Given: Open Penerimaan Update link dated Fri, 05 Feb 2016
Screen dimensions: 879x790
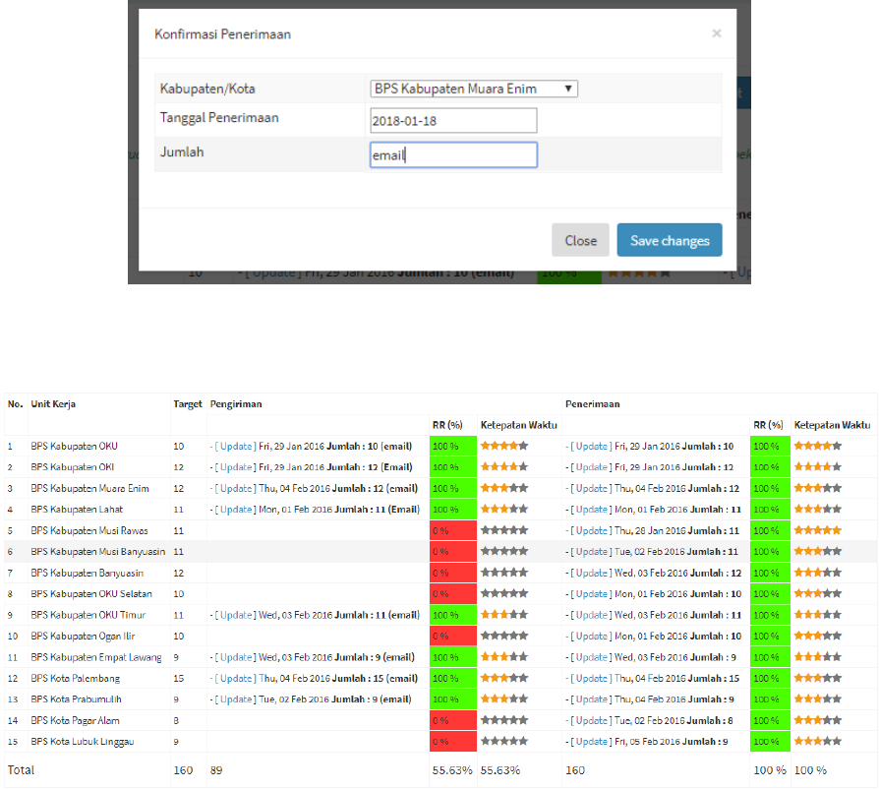Looking at the screenshot, I should (592, 741).
